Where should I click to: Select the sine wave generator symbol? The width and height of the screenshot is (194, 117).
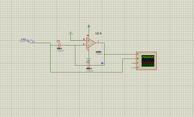(x=31, y=41)
